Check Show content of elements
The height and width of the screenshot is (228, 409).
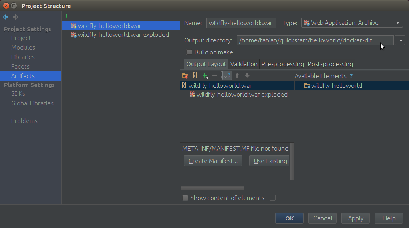pyautogui.click(x=185, y=198)
